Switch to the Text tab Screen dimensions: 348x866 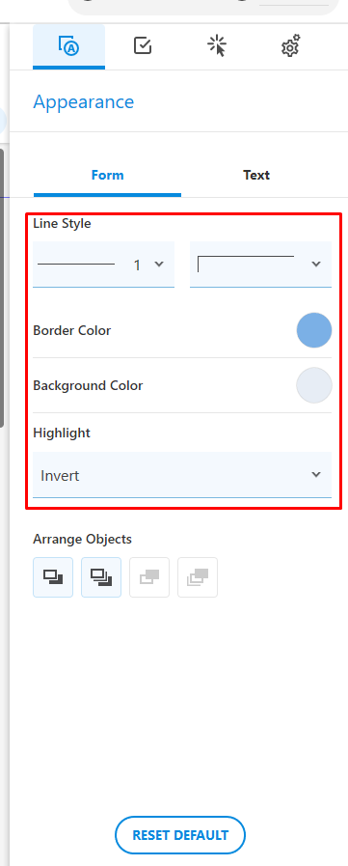click(256, 175)
